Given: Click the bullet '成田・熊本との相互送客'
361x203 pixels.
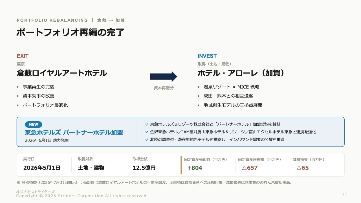Looking at the screenshot, I should tap(228, 96).
